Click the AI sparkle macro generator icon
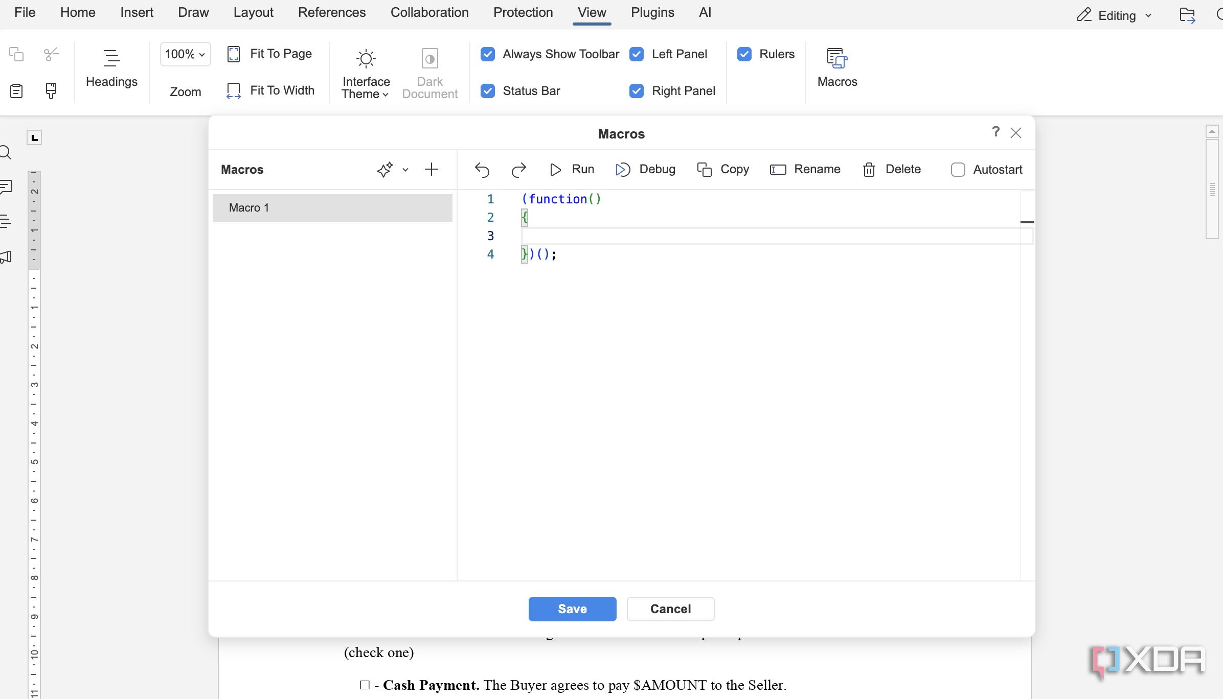 point(384,170)
